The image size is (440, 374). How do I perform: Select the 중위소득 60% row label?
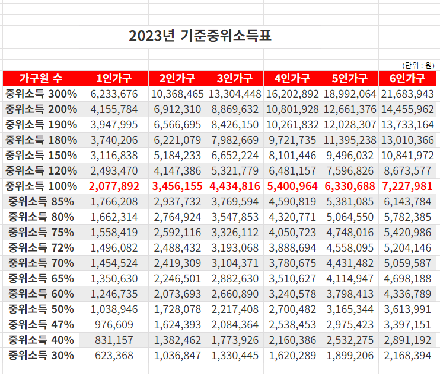41,294
